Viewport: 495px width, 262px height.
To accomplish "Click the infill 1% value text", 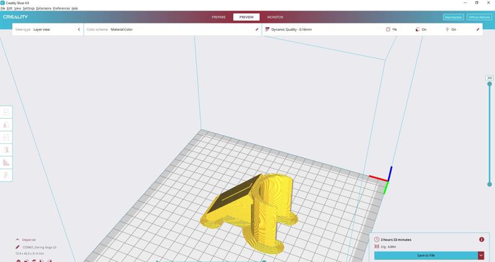I will point(394,29).
